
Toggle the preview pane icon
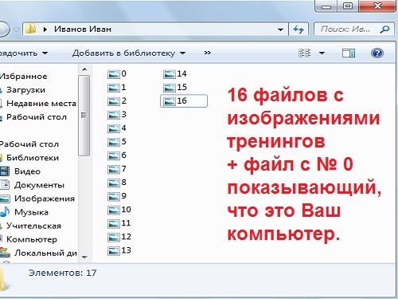pyautogui.click(x=349, y=53)
